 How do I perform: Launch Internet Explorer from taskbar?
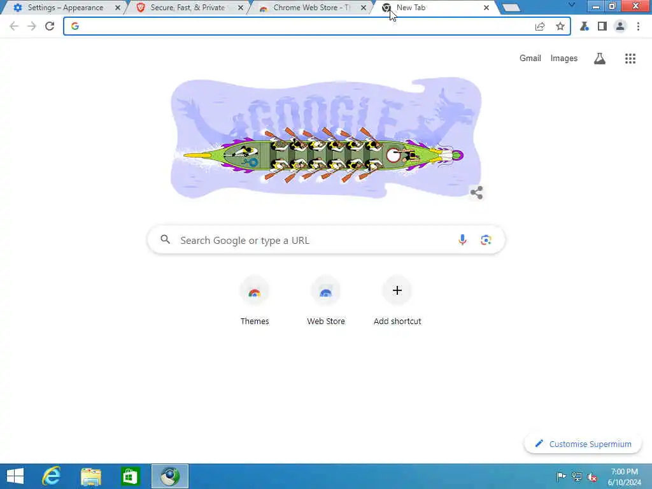(52, 476)
